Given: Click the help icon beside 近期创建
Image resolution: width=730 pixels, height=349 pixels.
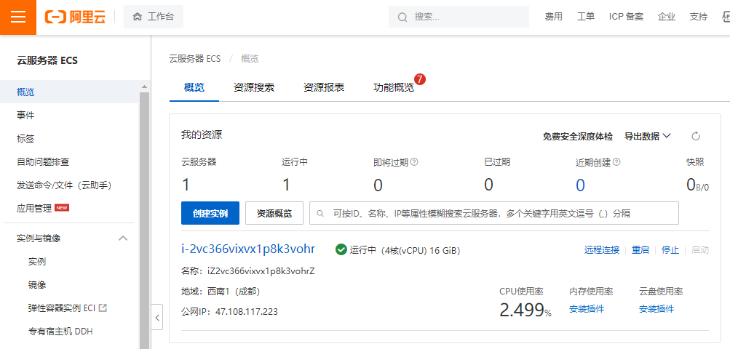Looking at the screenshot, I should [x=616, y=162].
